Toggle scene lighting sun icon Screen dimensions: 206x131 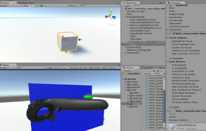coord(31,6)
